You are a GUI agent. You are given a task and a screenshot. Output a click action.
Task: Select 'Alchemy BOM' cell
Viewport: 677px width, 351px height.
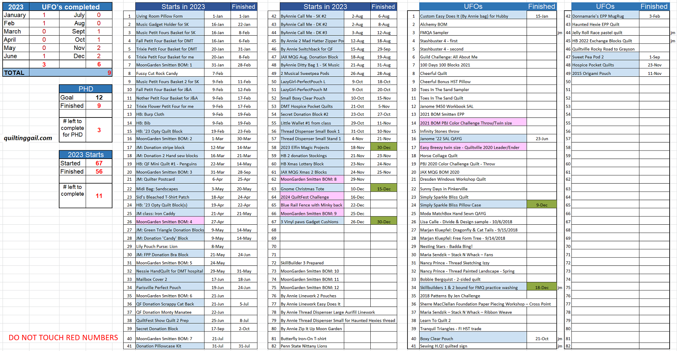[473, 24]
